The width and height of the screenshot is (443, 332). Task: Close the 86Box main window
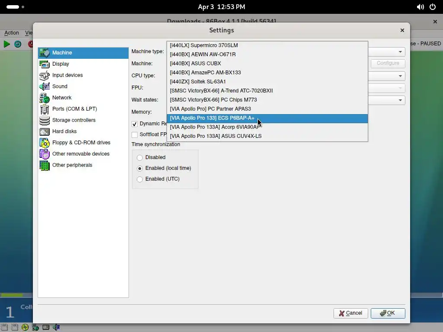(x=435, y=22)
